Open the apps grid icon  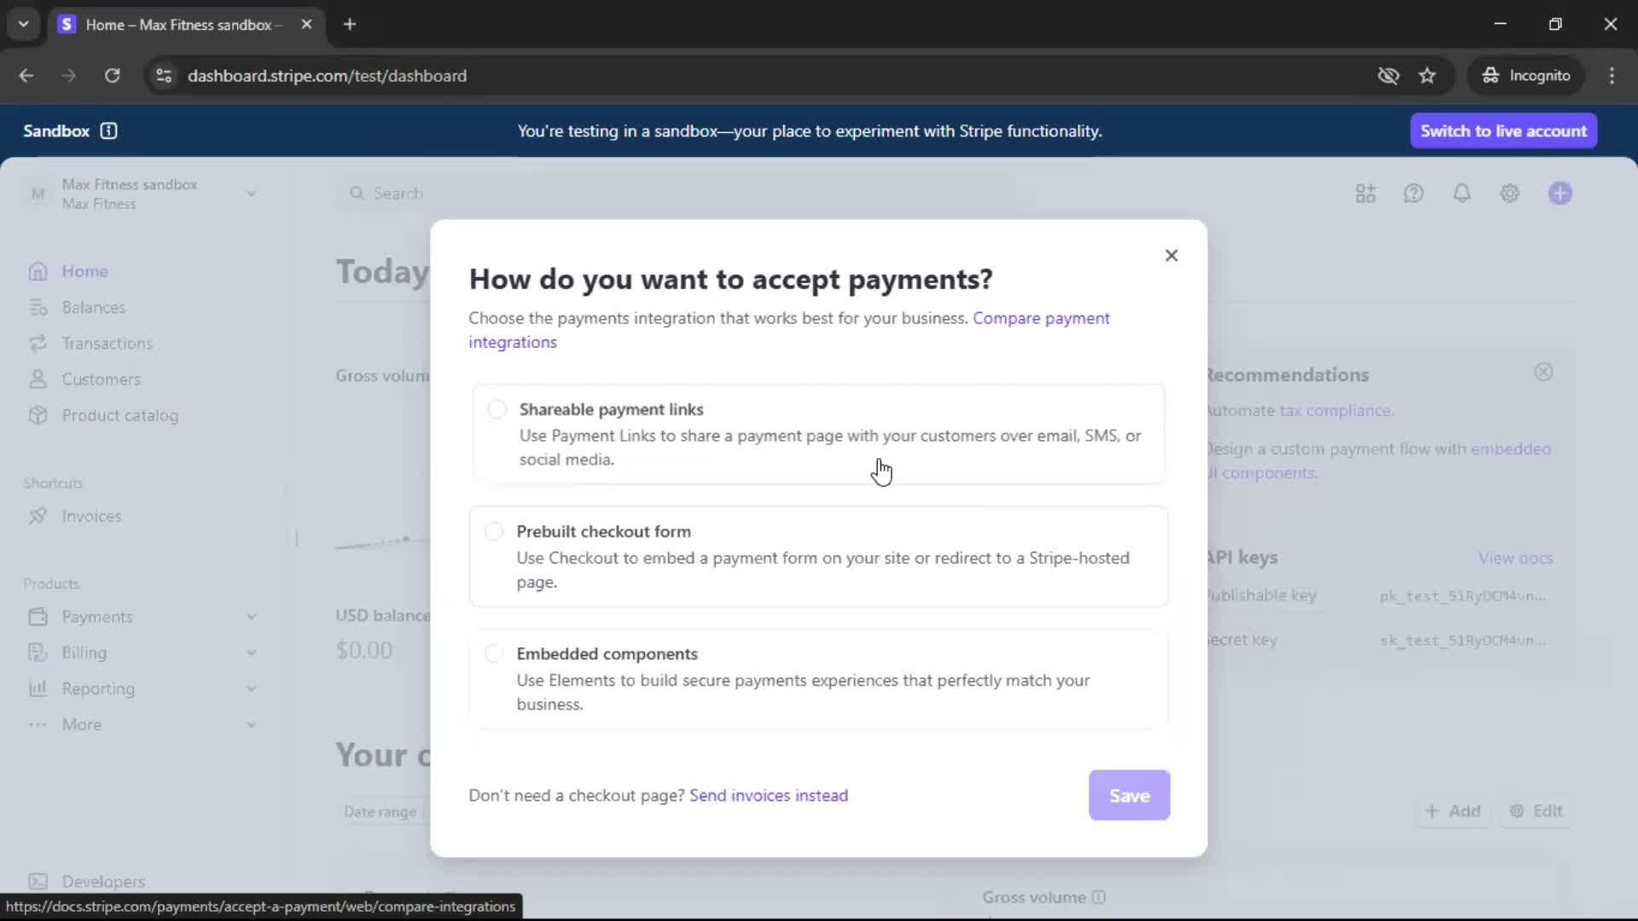click(1365, 194)
